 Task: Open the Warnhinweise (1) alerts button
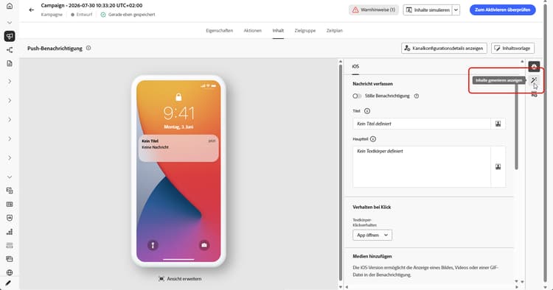point(374,10)
